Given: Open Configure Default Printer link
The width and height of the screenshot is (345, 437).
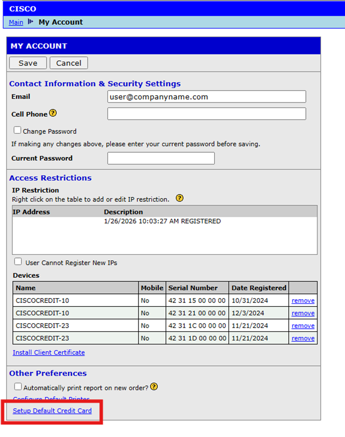Looking at the screenshot, I should [x=51, y=399].
